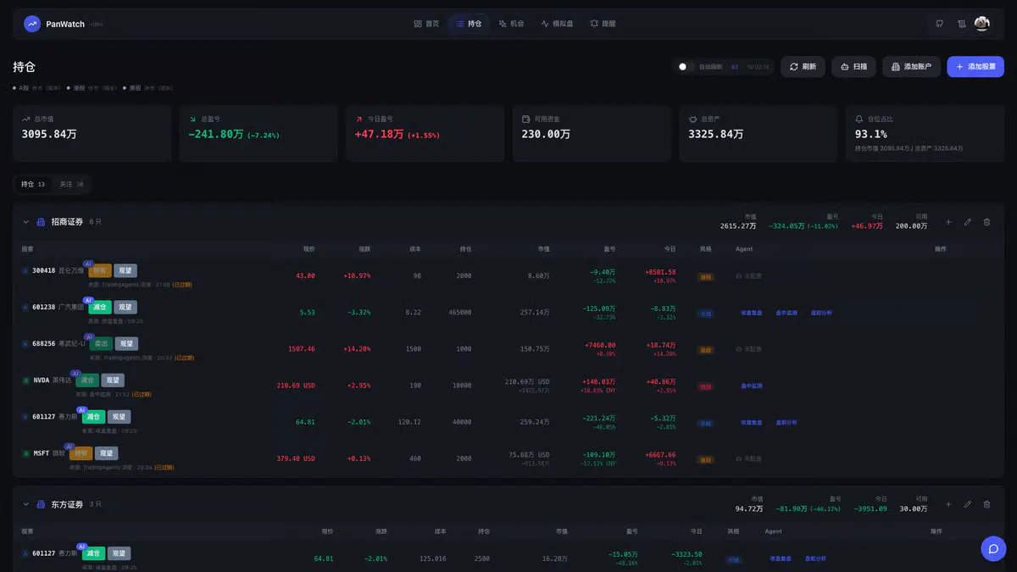Open 盘前分析 agent link in 601238 row

click(821, 313)
